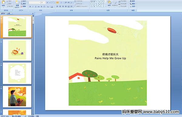Image resolution: width=182 pixels, height=117 pixels.
Task: Toggle Italic formatting
Action: click(33, 7)
